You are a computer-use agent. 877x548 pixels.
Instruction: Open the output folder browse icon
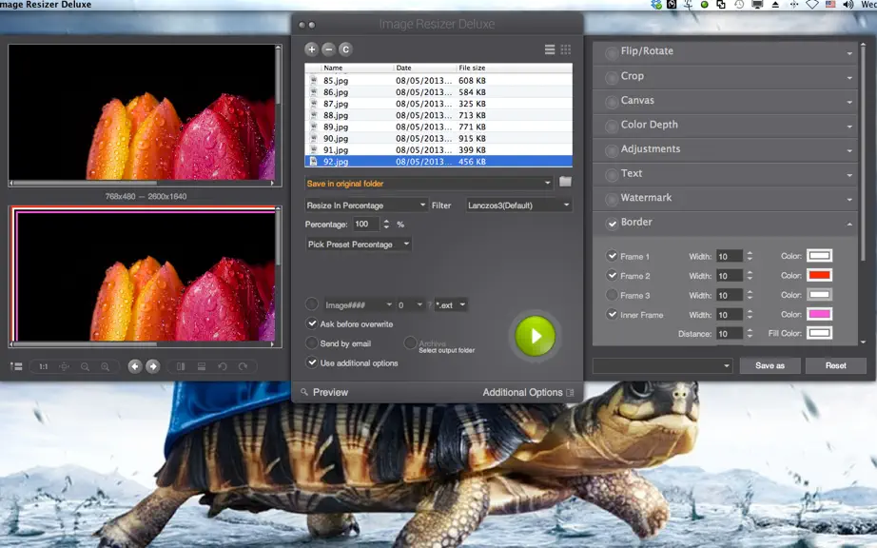[565, 182]
